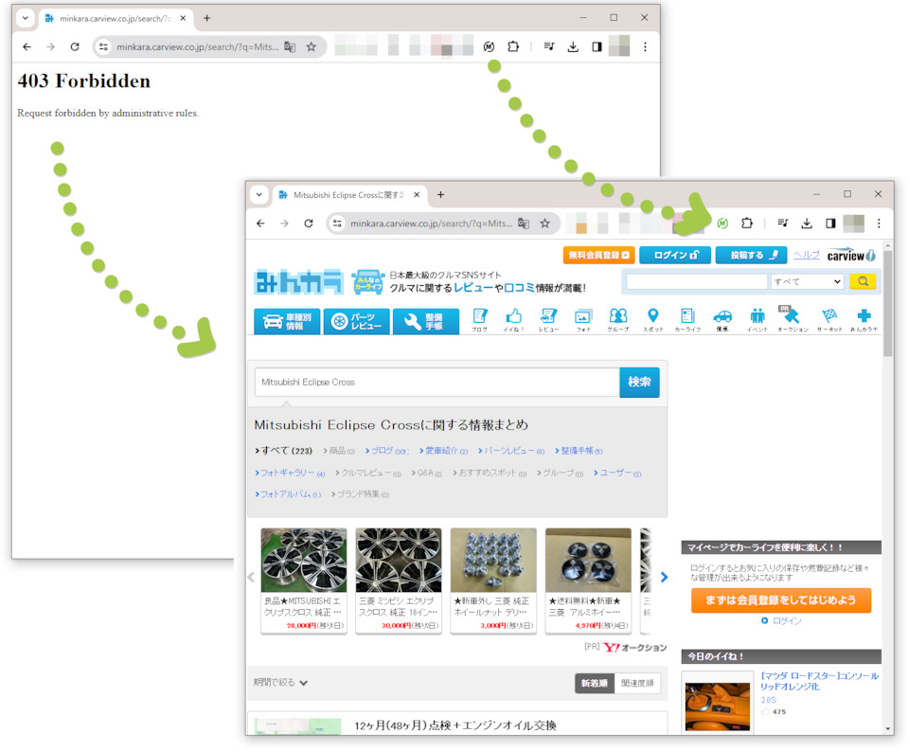Open the 愛車 car icon

722,319
